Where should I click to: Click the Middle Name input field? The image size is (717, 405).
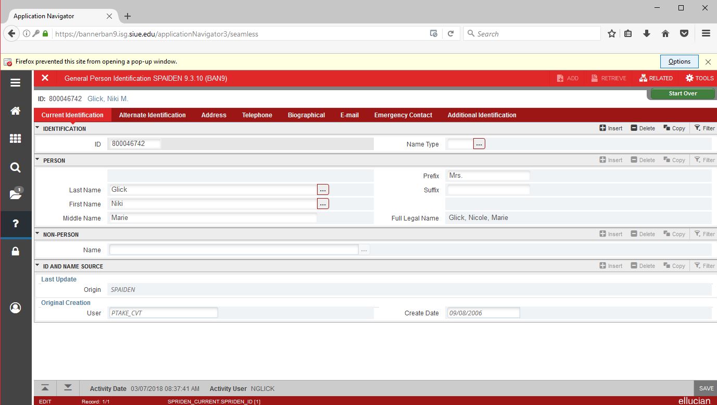click(213, 218)
